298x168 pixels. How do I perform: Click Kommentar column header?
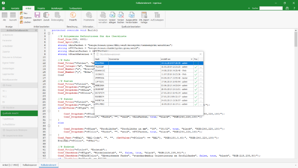point(134,59)
